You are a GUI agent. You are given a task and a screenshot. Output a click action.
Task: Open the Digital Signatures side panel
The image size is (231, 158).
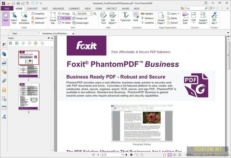[4, 117]
